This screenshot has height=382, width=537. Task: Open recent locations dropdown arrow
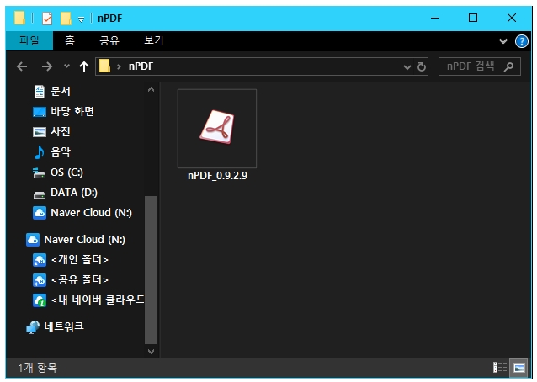pyautogui.click(x=66, y=66)
